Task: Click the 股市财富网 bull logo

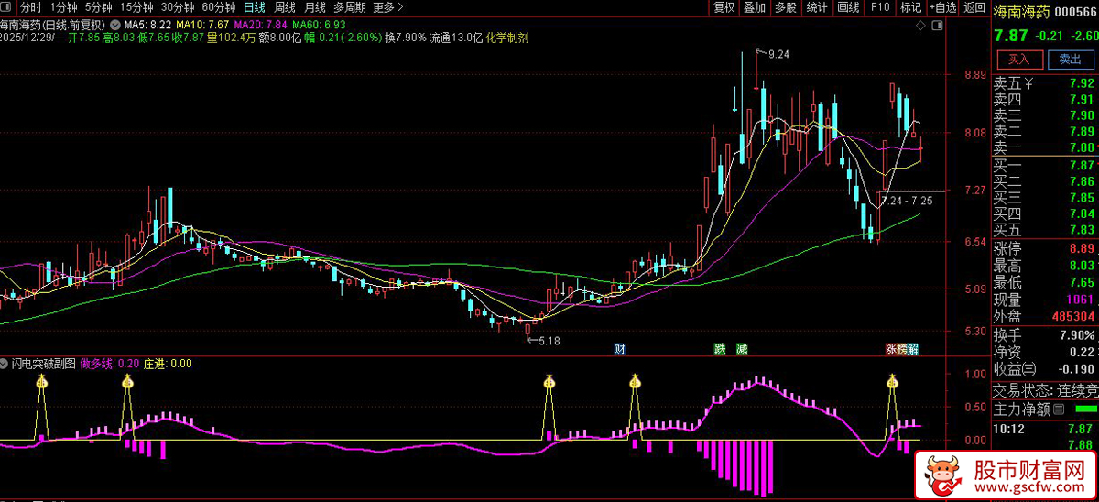Action: [938, 474]
